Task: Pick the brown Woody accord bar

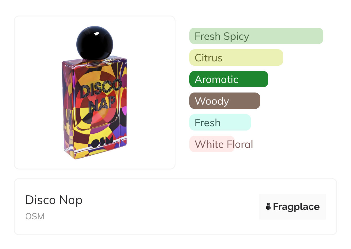Action: (x=224, y=101)
